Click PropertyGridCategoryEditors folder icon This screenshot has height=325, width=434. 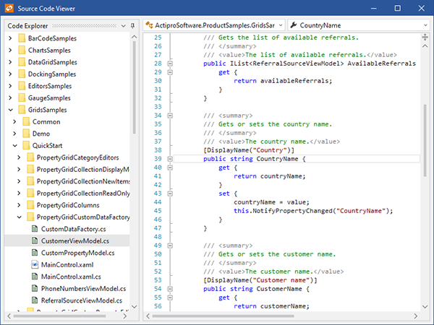click(30, 157)
